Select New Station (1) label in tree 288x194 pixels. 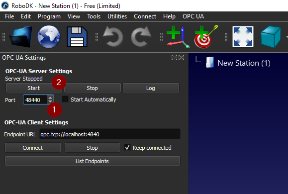tap(244, 63)
